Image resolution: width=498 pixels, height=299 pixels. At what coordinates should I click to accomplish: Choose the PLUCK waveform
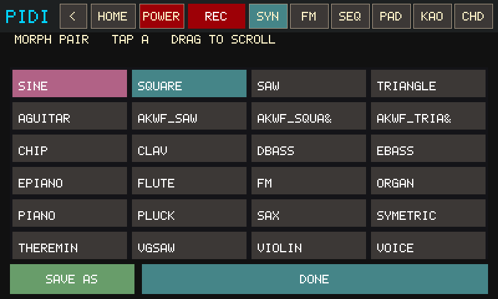[x=189, y=213]
